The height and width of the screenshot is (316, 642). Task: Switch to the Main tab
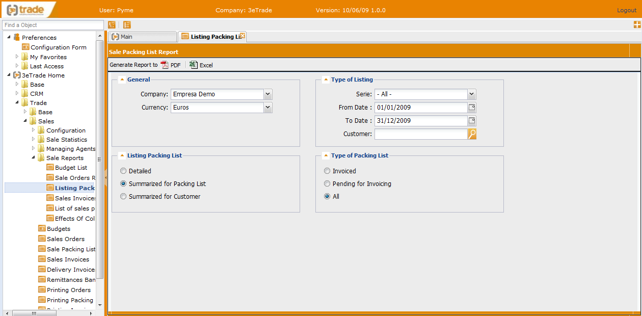[126, 37]
